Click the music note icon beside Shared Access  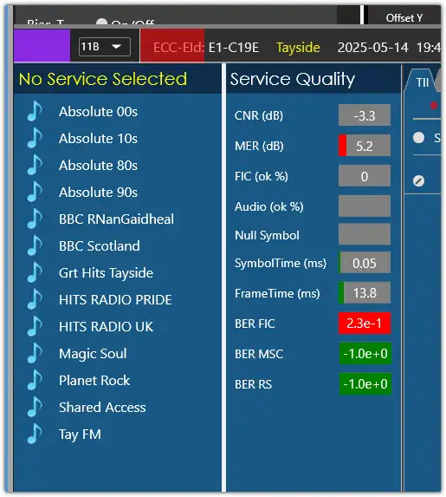click(35, 408)
